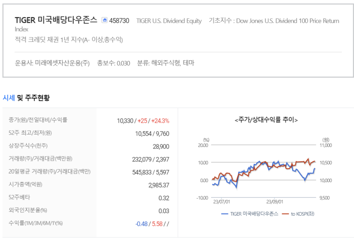354x241 pixels.
Task: Toggle the TIGER 미국배당다우존스 legend entry
Action: pyautogui.click(x=250, y=214)
